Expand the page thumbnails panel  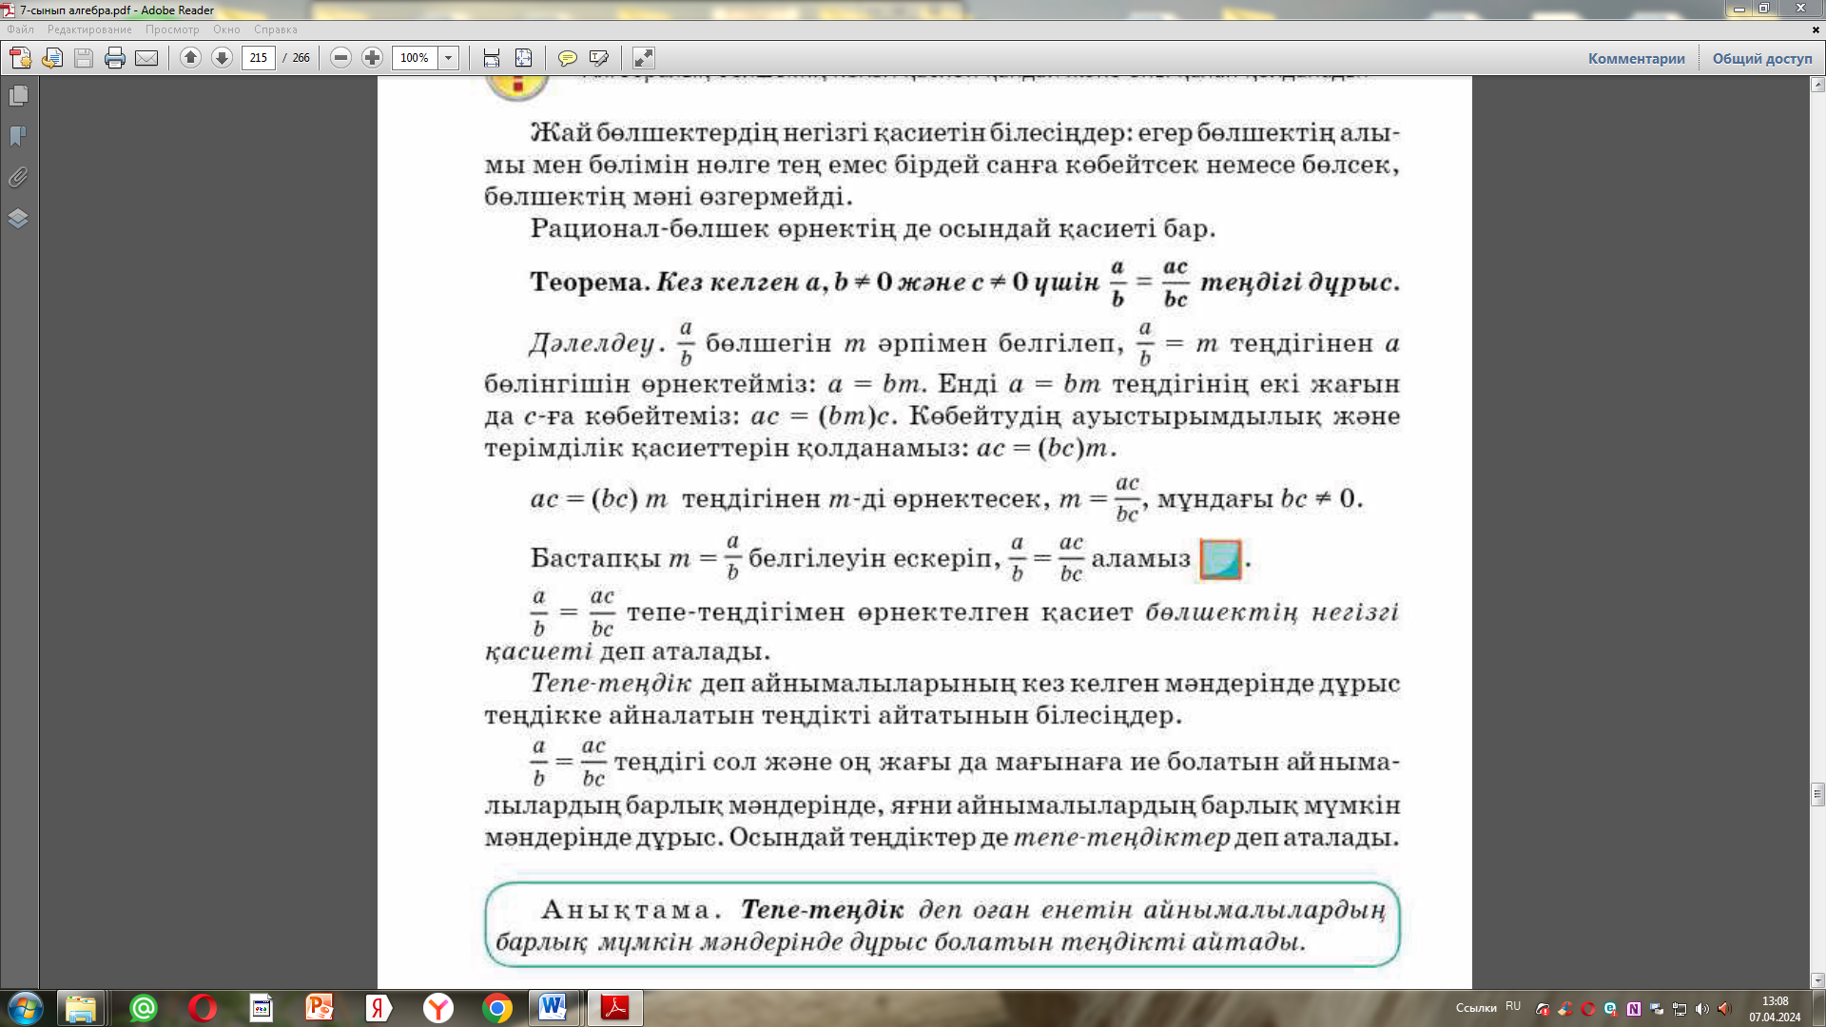[x=18, y=96]
